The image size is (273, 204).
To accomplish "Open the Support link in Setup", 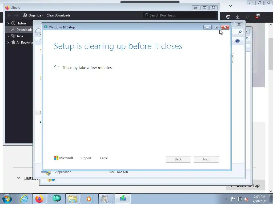I will [x=86, y=158].
